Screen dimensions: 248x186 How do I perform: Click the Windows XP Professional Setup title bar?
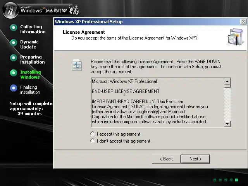pyautogui.click(x=147, y=22)
